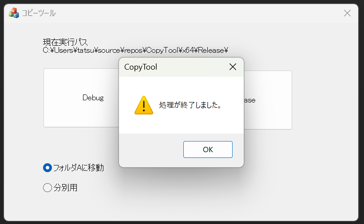Image resolution: width=364 pixels, height=224 pixels.
Task: Click the コピーツール window title text
Action: point(39,13)
